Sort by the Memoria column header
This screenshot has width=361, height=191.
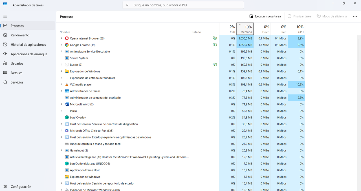click(x=245, y=29)
